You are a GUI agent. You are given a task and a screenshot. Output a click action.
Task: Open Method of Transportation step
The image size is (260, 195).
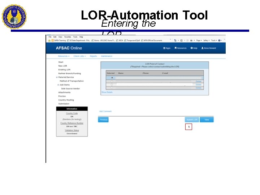point(71,81)
